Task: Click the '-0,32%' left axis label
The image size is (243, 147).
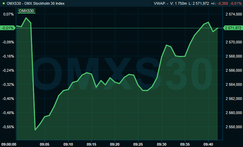Action: 8,84
